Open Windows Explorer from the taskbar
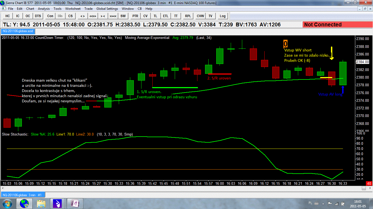 click(41, 203)
